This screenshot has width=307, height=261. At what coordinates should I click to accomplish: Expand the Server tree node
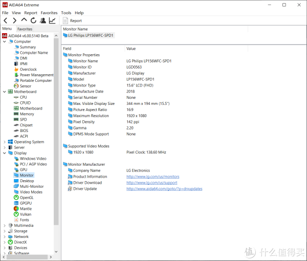pyautogui.click(x=5, y=147)
